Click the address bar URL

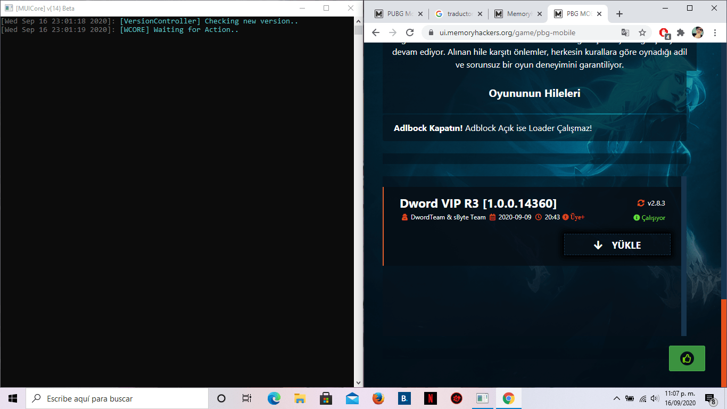tap(507, 33)
